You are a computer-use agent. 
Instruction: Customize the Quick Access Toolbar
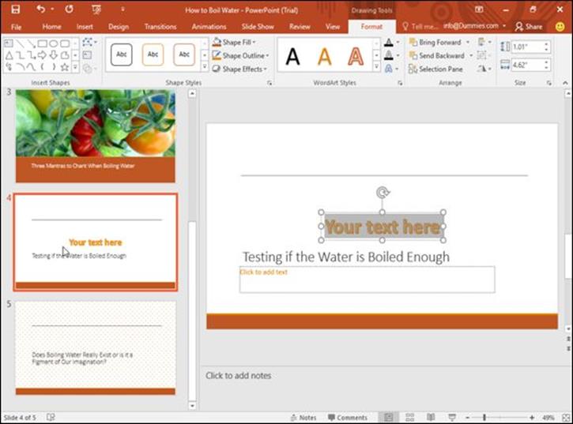(x=123, y=9)
